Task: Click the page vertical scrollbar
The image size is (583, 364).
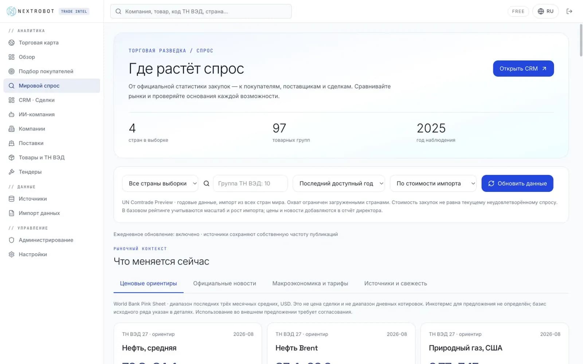Action: pos(581,40)
